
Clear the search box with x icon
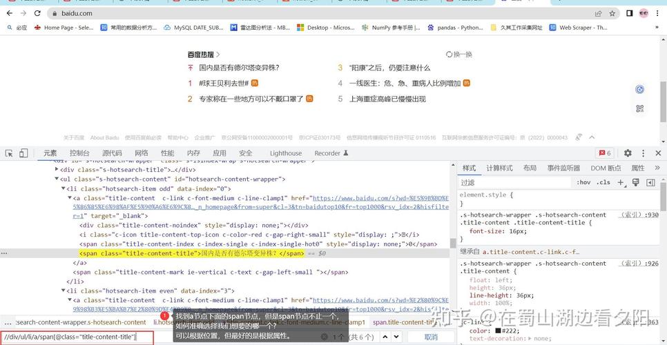(325, 337)
